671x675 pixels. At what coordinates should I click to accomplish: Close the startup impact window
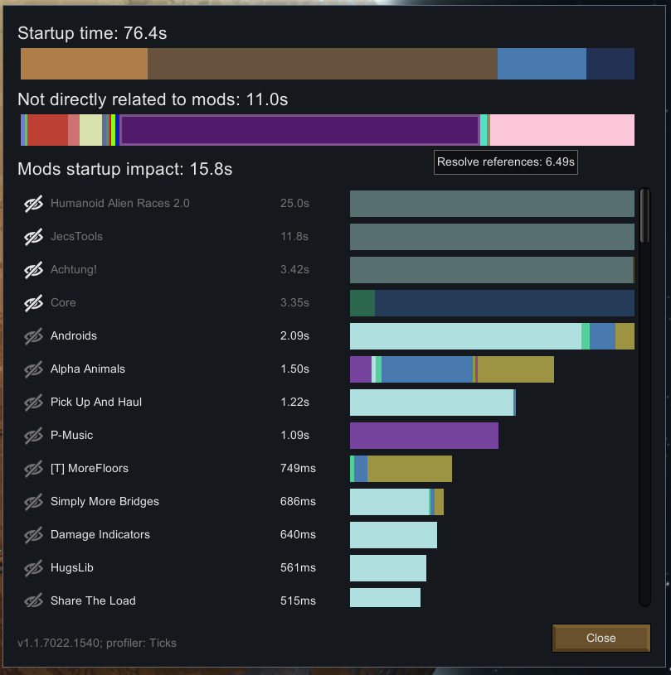(x=600, y=638)
